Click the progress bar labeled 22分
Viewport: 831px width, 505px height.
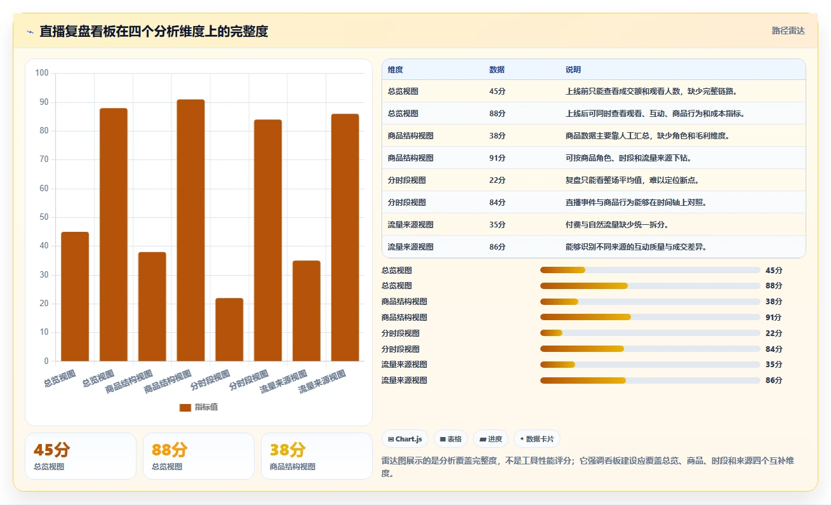pyautogui.click(x=650, y=333)
